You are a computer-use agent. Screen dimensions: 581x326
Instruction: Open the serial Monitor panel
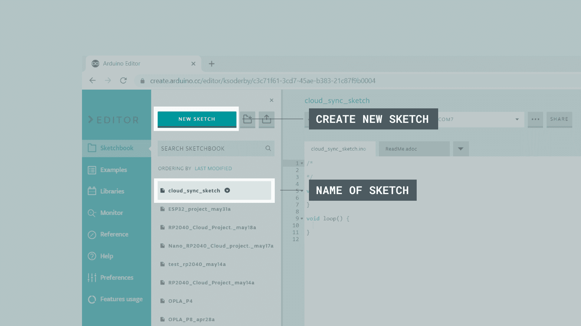[x=111, y=213]
